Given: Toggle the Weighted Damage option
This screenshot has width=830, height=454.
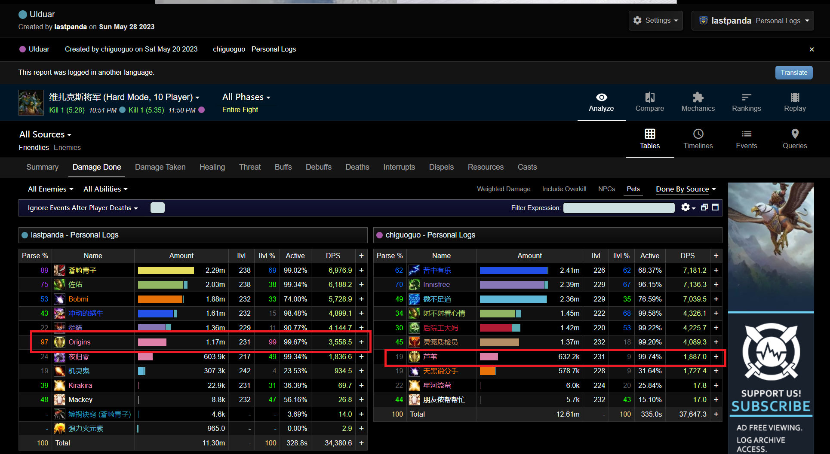Looking at the screenshot, I should coord(503,189).
